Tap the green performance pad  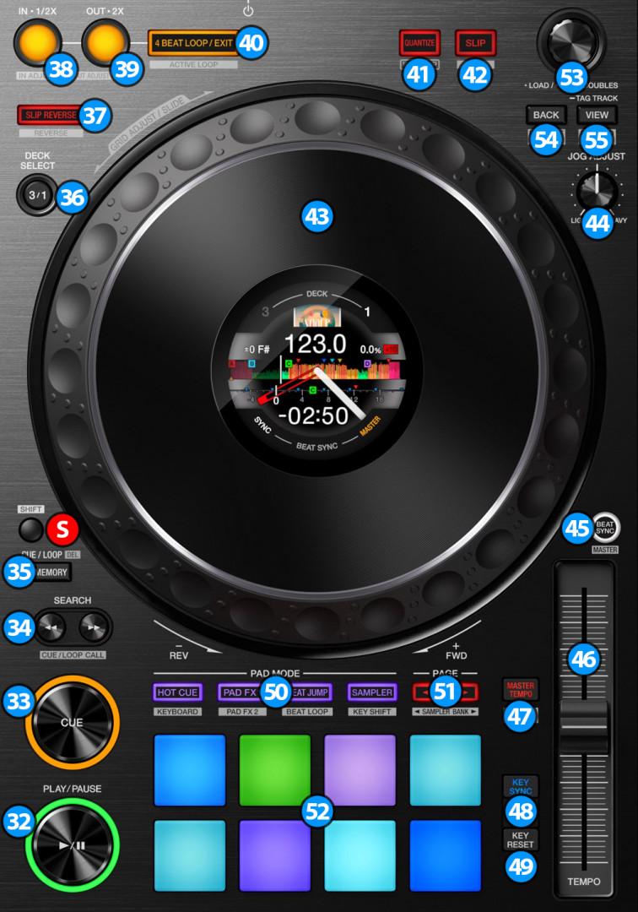coord(275,769)
